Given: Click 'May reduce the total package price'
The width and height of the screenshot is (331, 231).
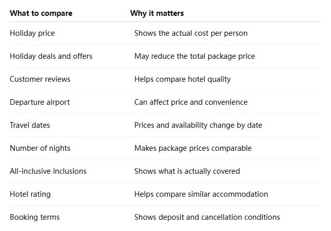Looking at the screenshot, I should [x=195, y=56].
